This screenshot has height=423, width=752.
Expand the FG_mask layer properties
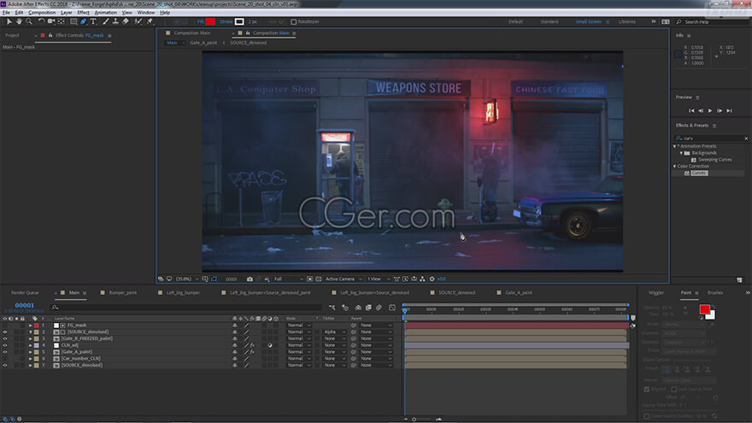point(31,326)
